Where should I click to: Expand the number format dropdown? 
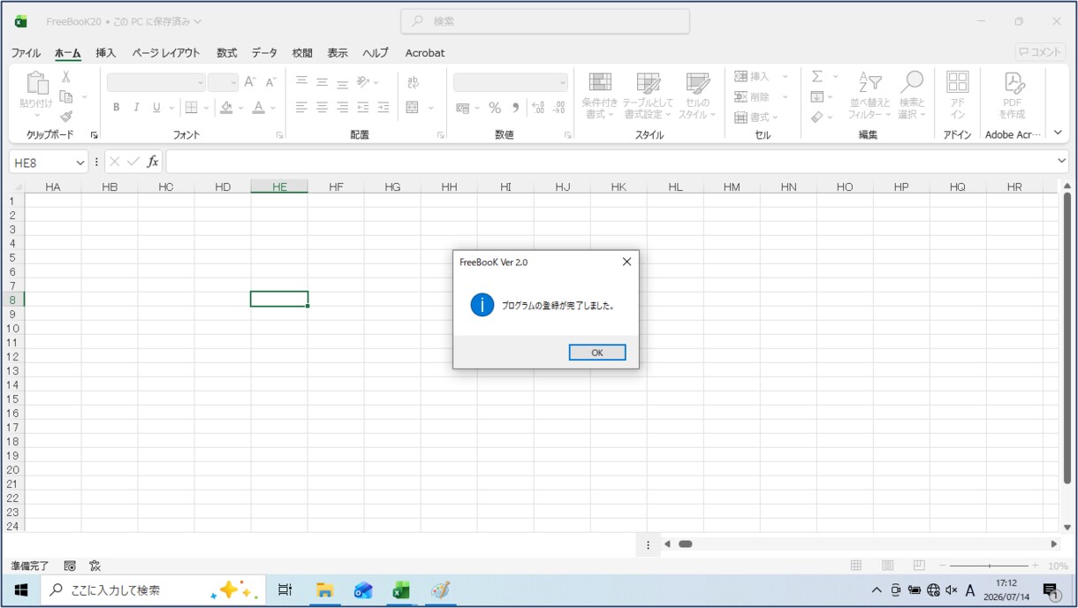tap(563, 82)
